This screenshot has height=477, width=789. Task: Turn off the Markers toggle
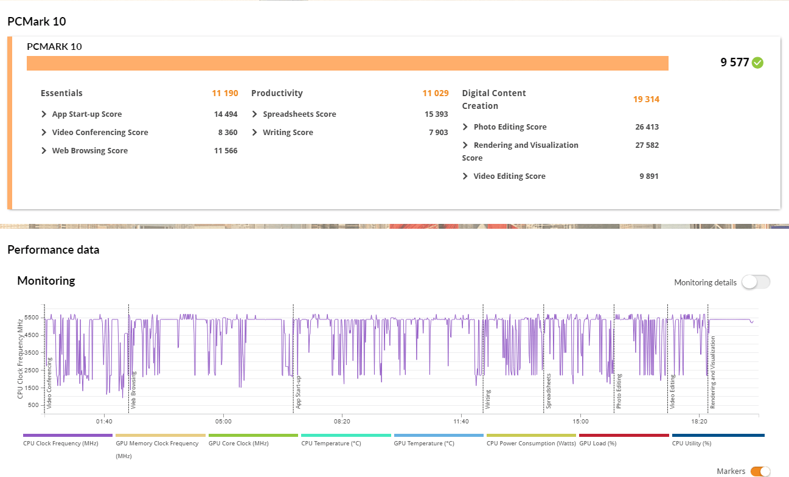click(760, 472)
